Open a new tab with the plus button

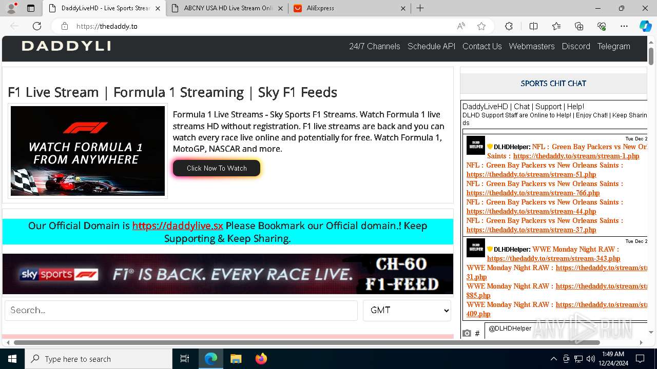pyautogui.click(x=420, y=8)
